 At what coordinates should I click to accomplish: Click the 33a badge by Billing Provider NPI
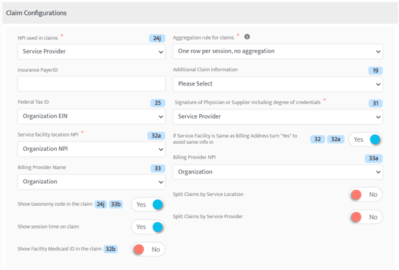(x=374, y=158)
